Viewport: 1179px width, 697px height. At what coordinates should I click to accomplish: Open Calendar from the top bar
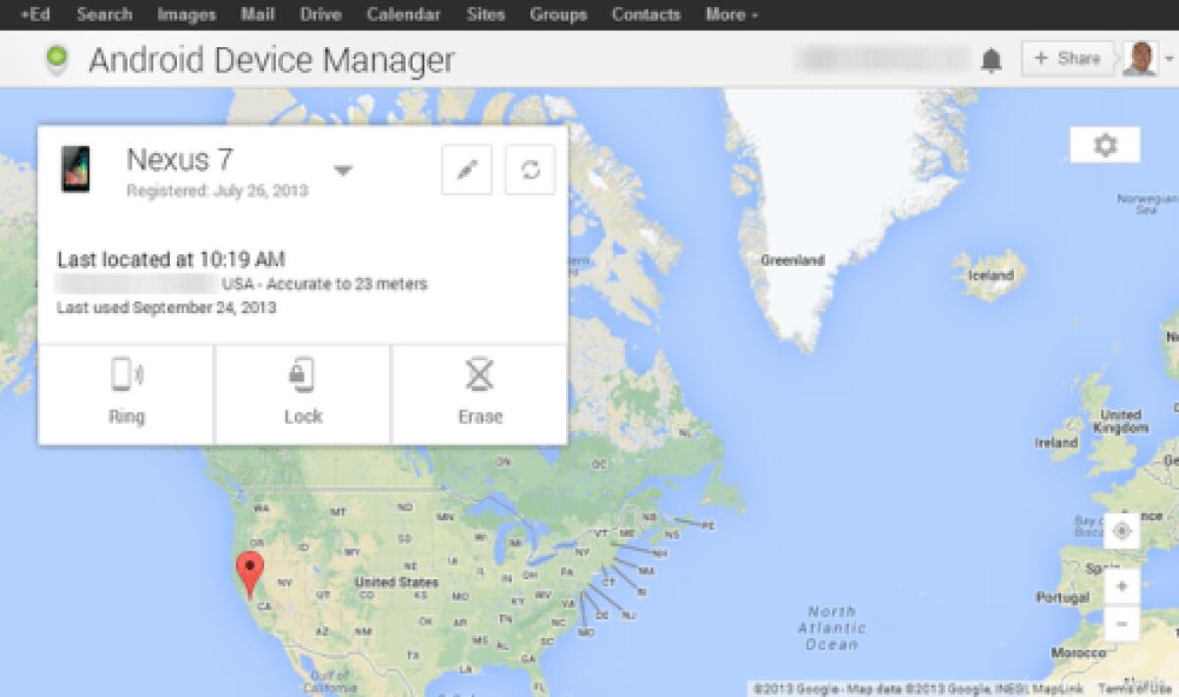pos(403,15)
